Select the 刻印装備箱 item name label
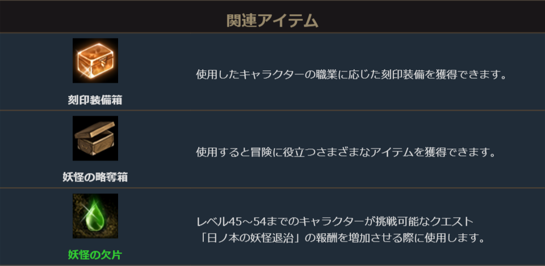The height and width of the screenshot is (266, 545). tap(95, 100)
